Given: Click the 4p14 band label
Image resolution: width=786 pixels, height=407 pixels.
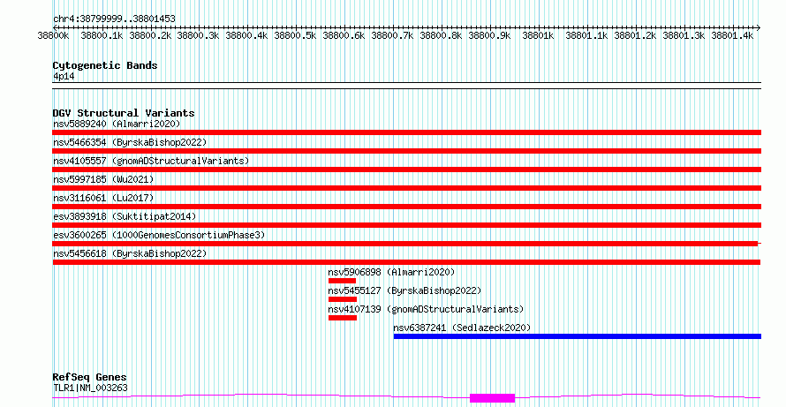Looking at the screenshot, I should [x=64, y=77].
